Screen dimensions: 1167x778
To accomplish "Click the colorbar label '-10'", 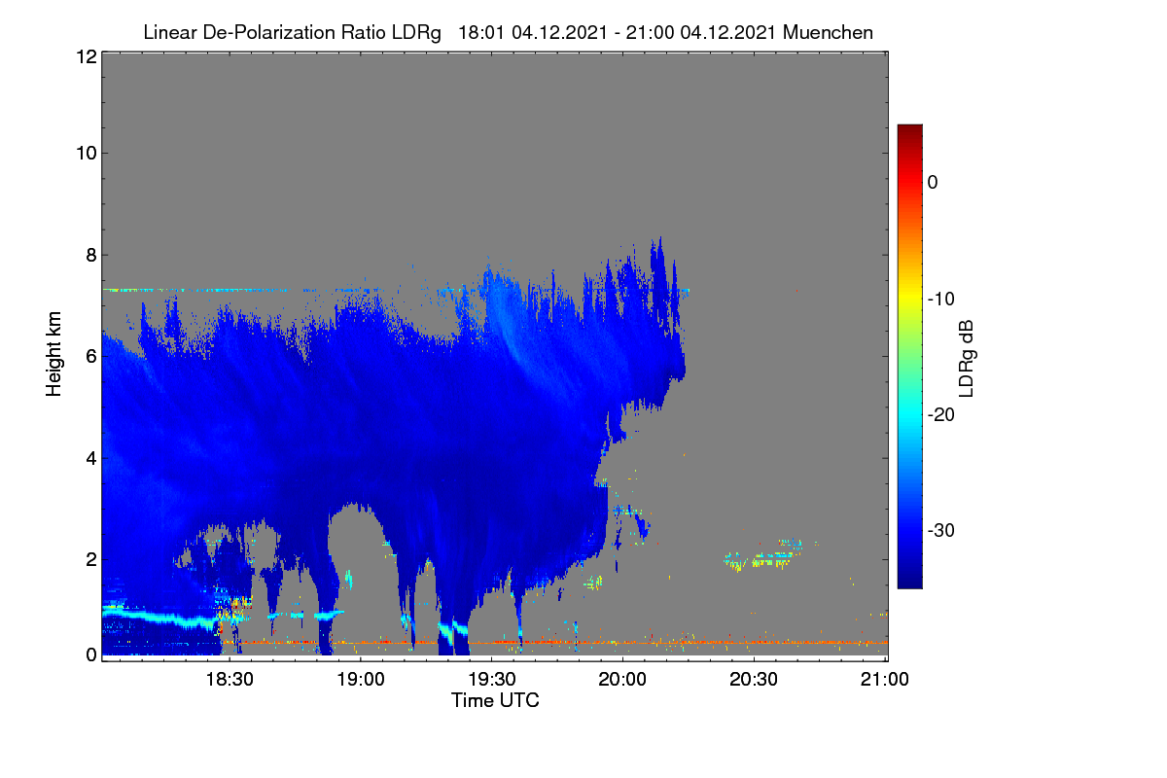I will coord(942,299).
